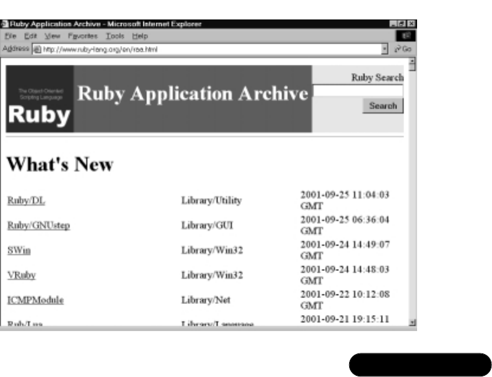This screenshot has width=492, height=377.
Task: Click the Search button
Action: click(x=383, y=106)
